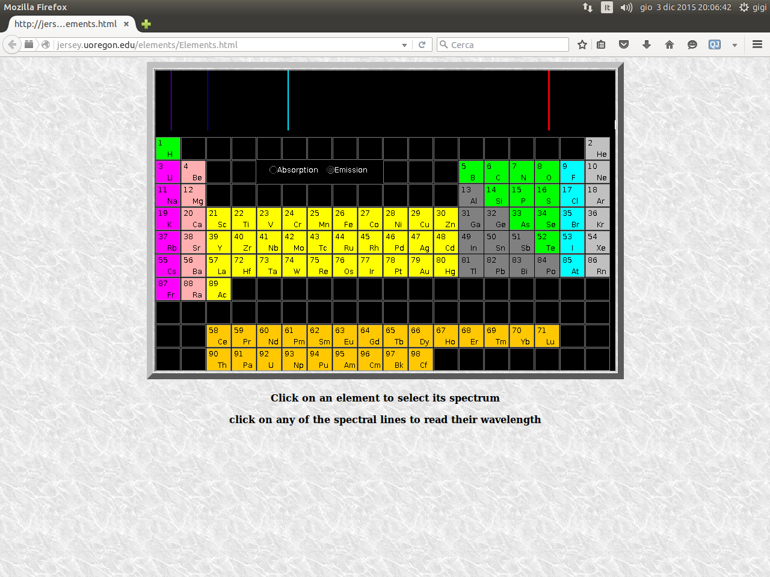The image size is (770, 577).
Task: Open the sound volume indicator
Action: pyautogui.click(x=626, y=7)
